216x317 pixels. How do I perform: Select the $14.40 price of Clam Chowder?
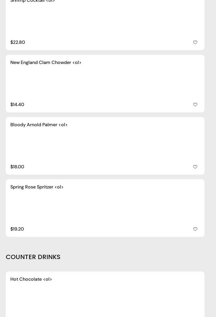click(x=17, y=105)
